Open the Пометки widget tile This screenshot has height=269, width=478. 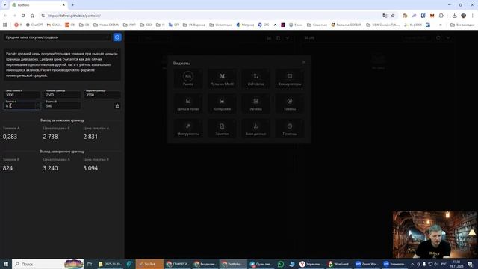290,129
